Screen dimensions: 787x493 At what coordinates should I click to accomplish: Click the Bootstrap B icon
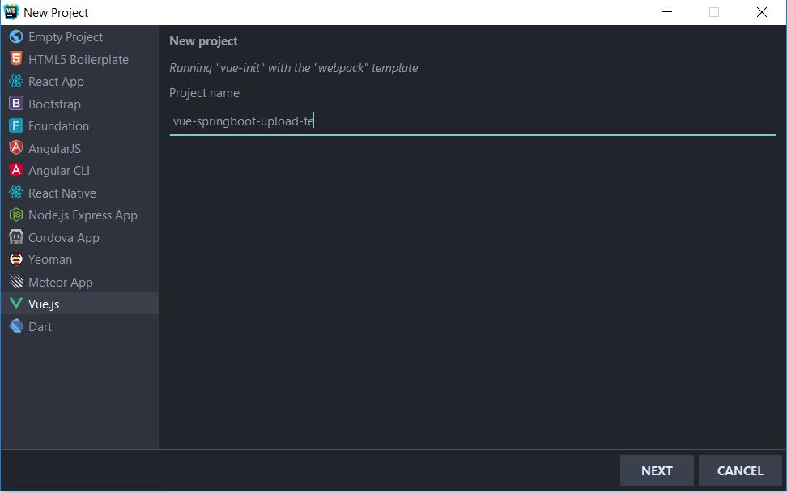[x=16, y=104]
